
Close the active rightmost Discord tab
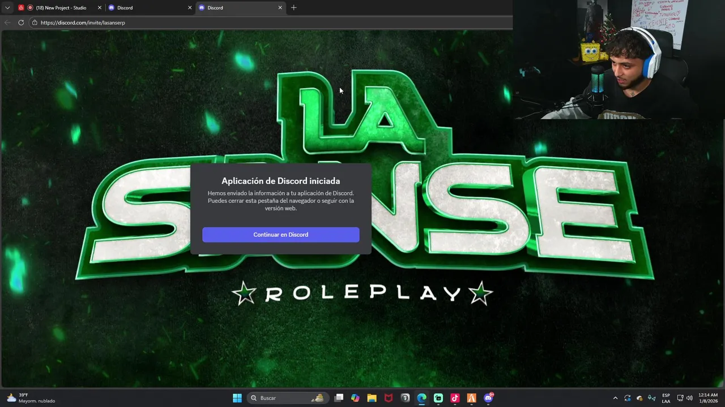[280, 8]
